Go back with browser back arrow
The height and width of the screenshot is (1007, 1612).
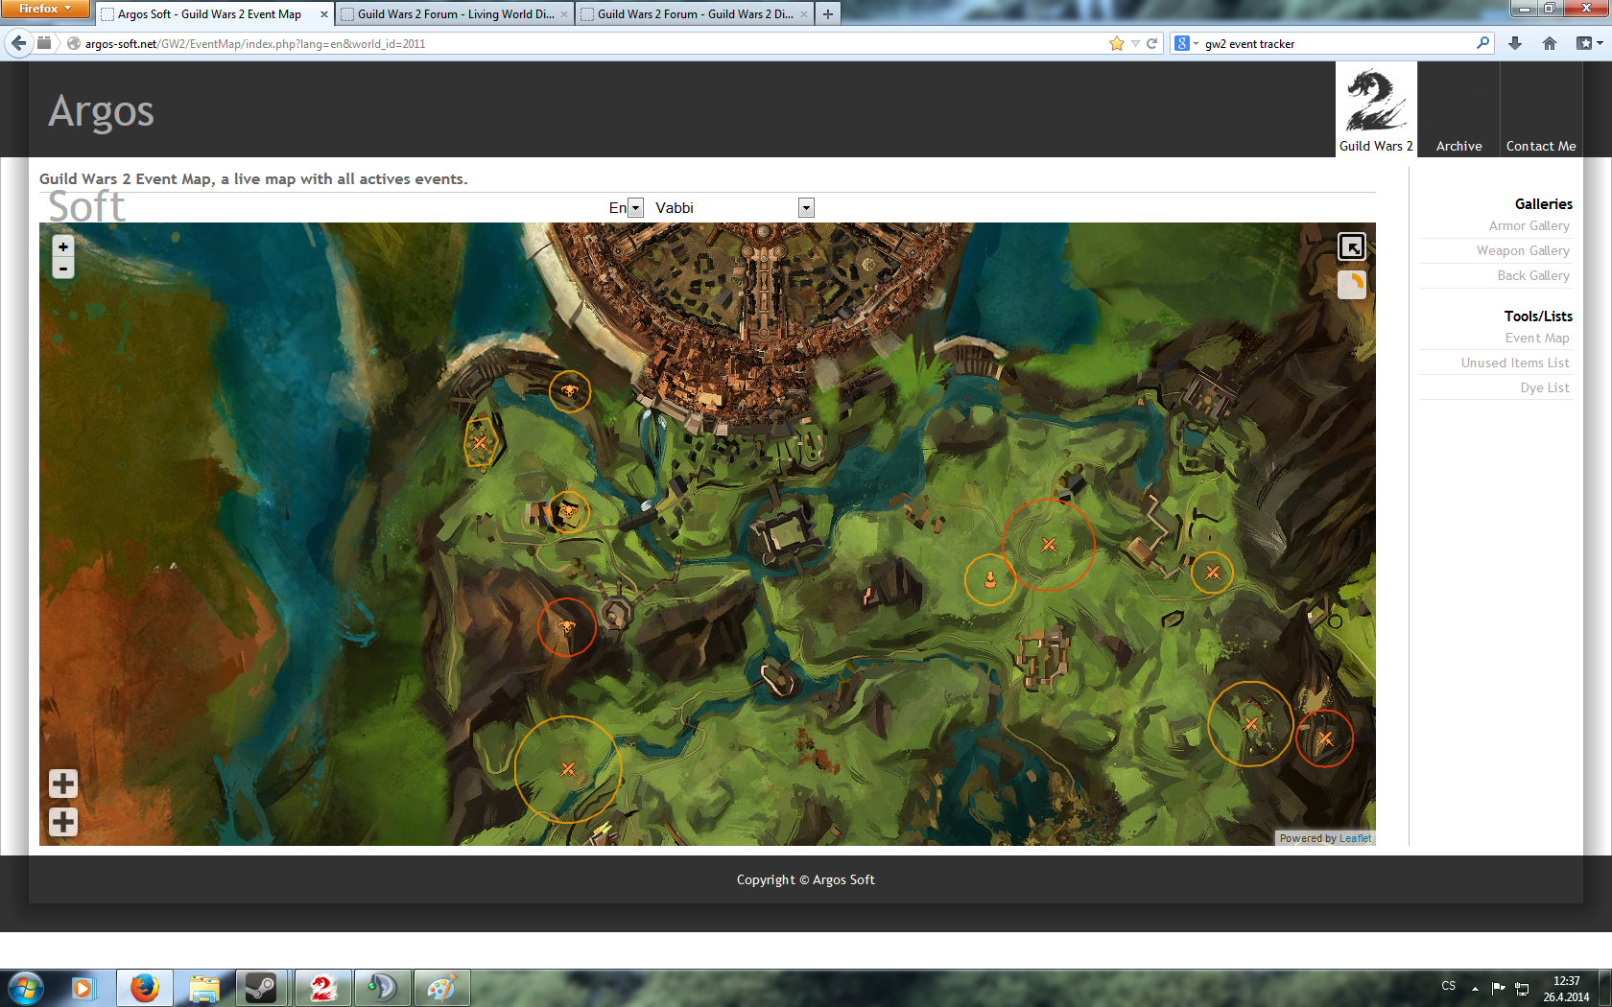click(18, 43)
